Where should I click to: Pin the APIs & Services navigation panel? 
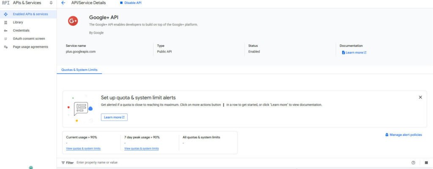point(51,3)
